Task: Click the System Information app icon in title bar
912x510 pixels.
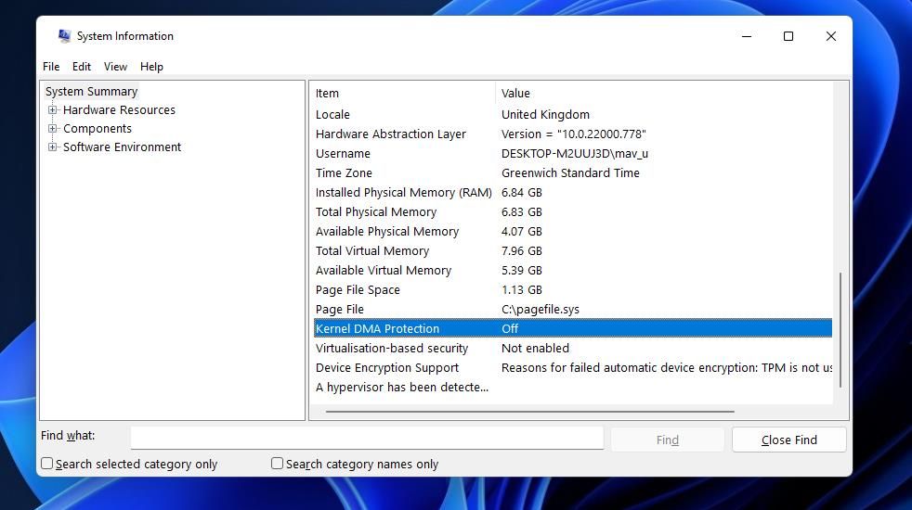Action: (64, 36)
